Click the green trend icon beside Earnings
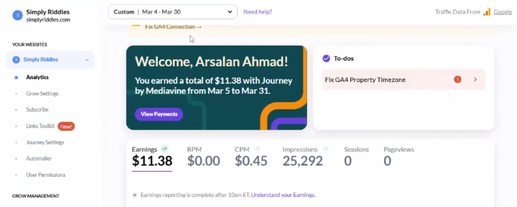 (x=164, y=149)
